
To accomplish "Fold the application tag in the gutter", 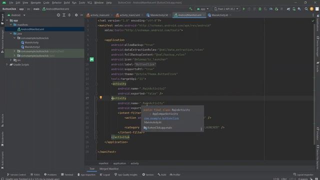I will click(x=96, y=40).
